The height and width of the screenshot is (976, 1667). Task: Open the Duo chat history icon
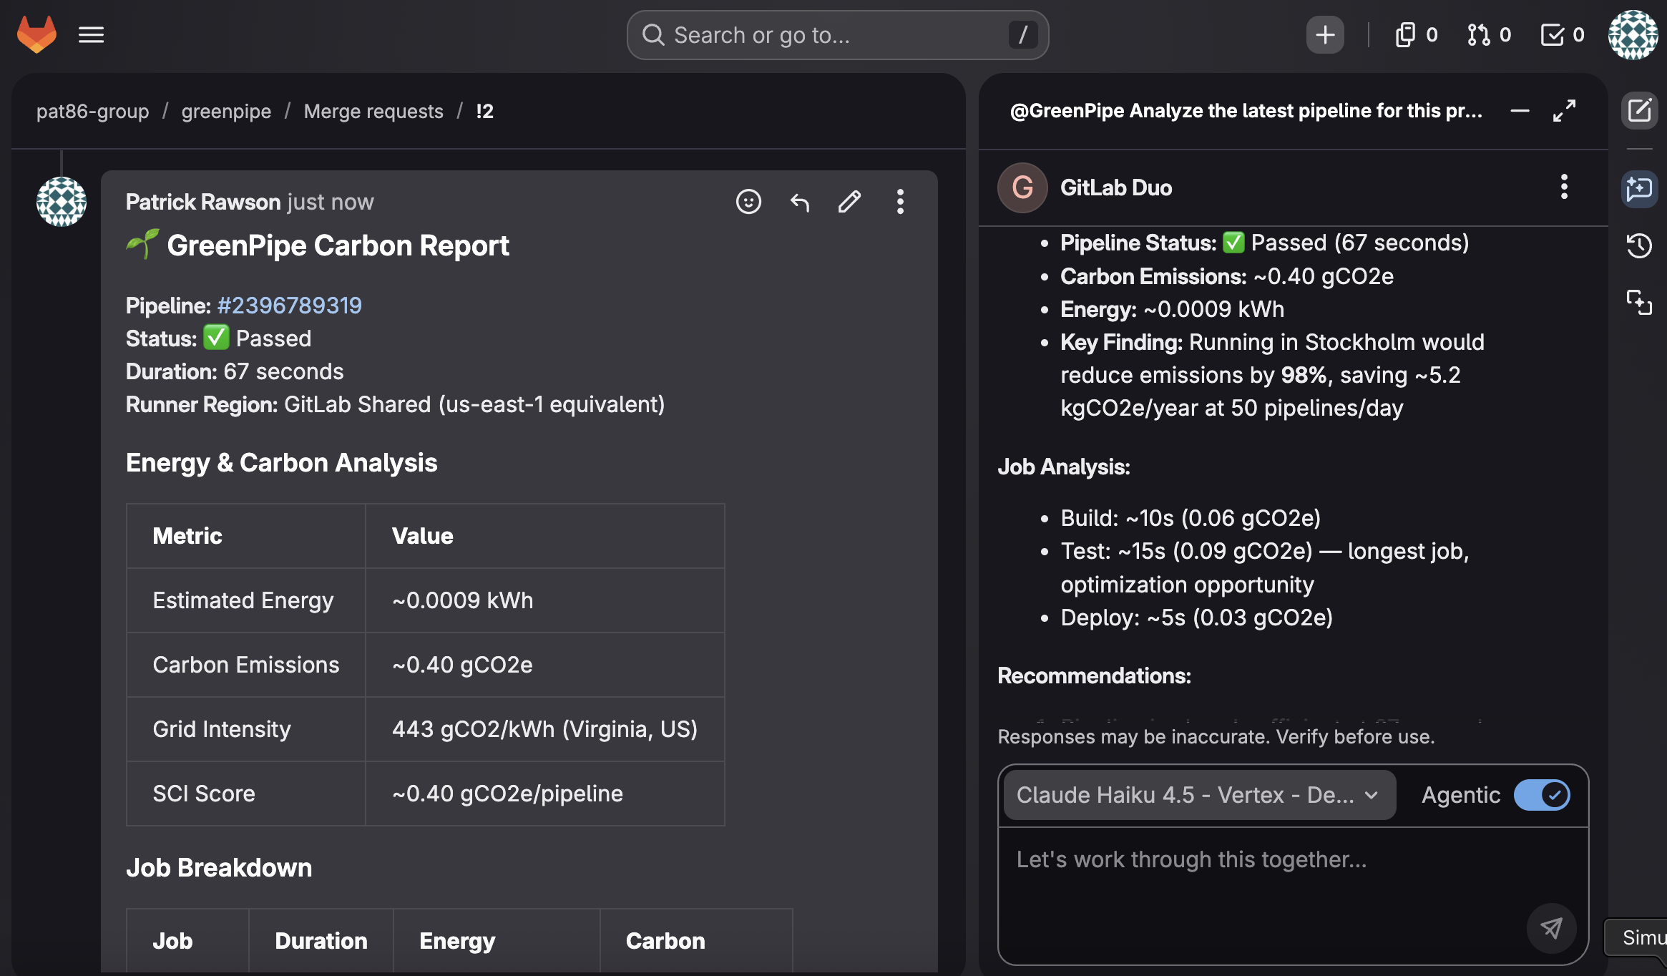[x=1639, y=246]
